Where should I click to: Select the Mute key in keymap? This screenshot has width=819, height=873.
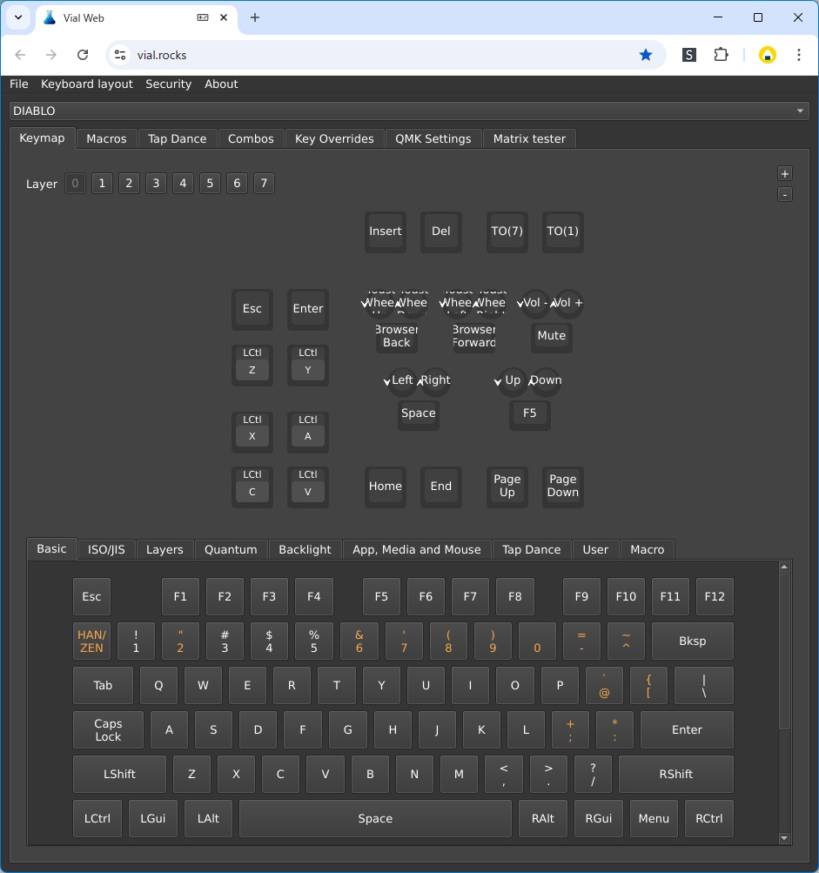[551, 336]
